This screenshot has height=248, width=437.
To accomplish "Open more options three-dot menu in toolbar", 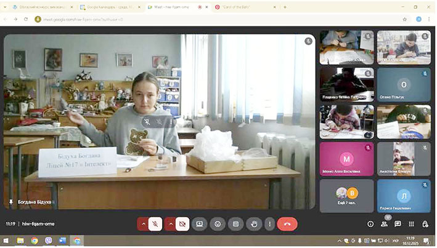I will coord(269,224).
